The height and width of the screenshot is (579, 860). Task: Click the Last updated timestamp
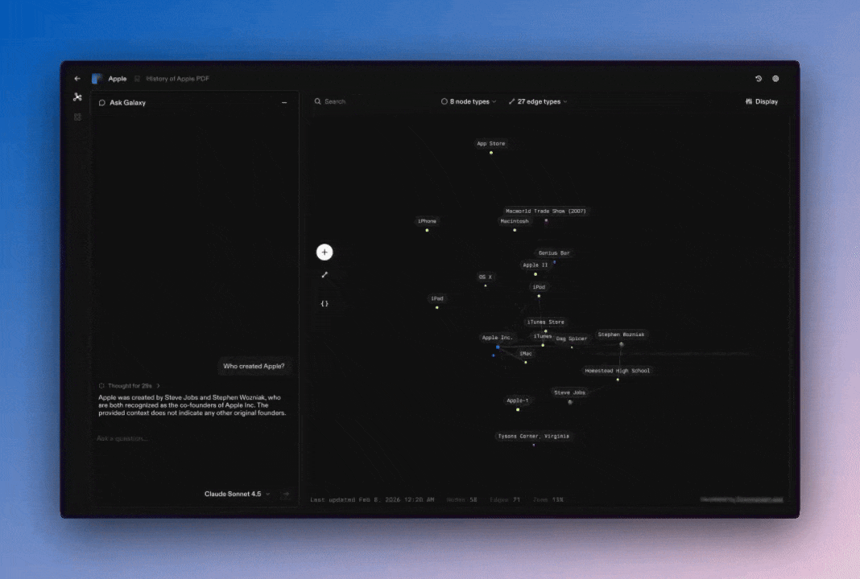[372, 499]
